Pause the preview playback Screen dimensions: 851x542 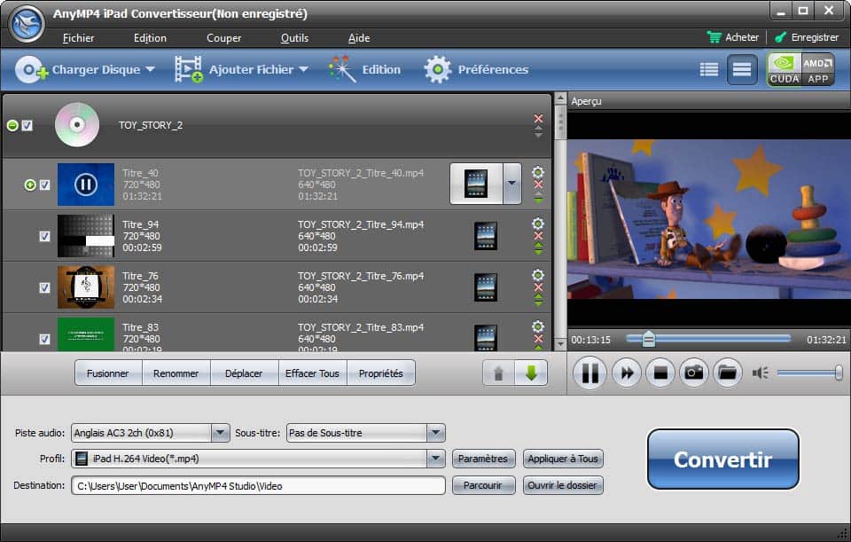(590, 373)
